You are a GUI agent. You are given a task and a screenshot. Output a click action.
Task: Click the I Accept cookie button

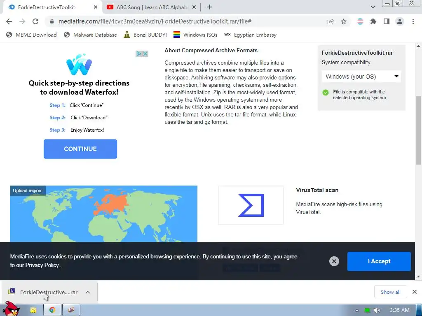pos(379,261)
